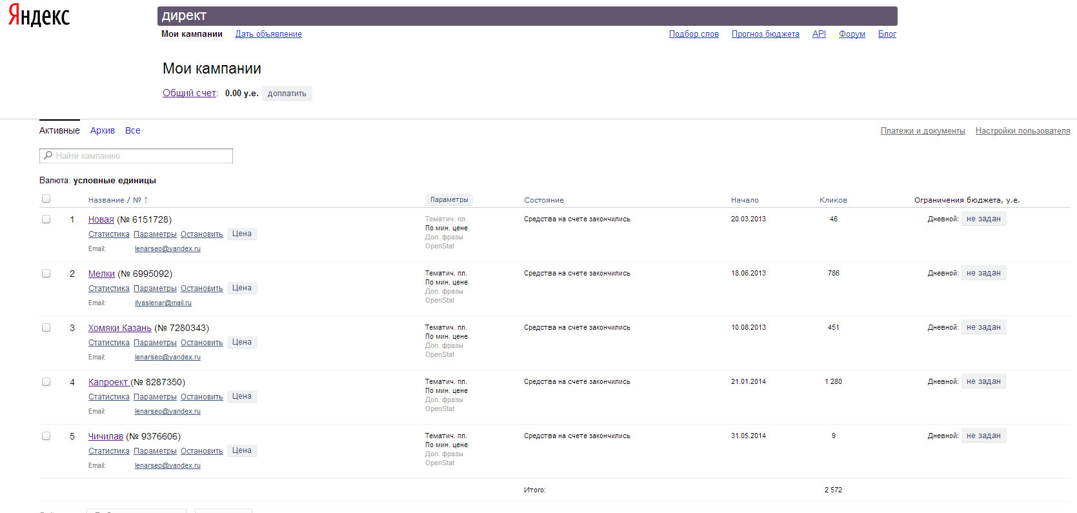Click the Состояние column header

544,200
